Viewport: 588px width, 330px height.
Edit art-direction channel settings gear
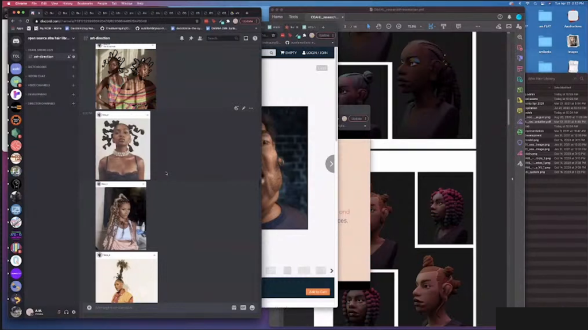[x=73, y=57]
